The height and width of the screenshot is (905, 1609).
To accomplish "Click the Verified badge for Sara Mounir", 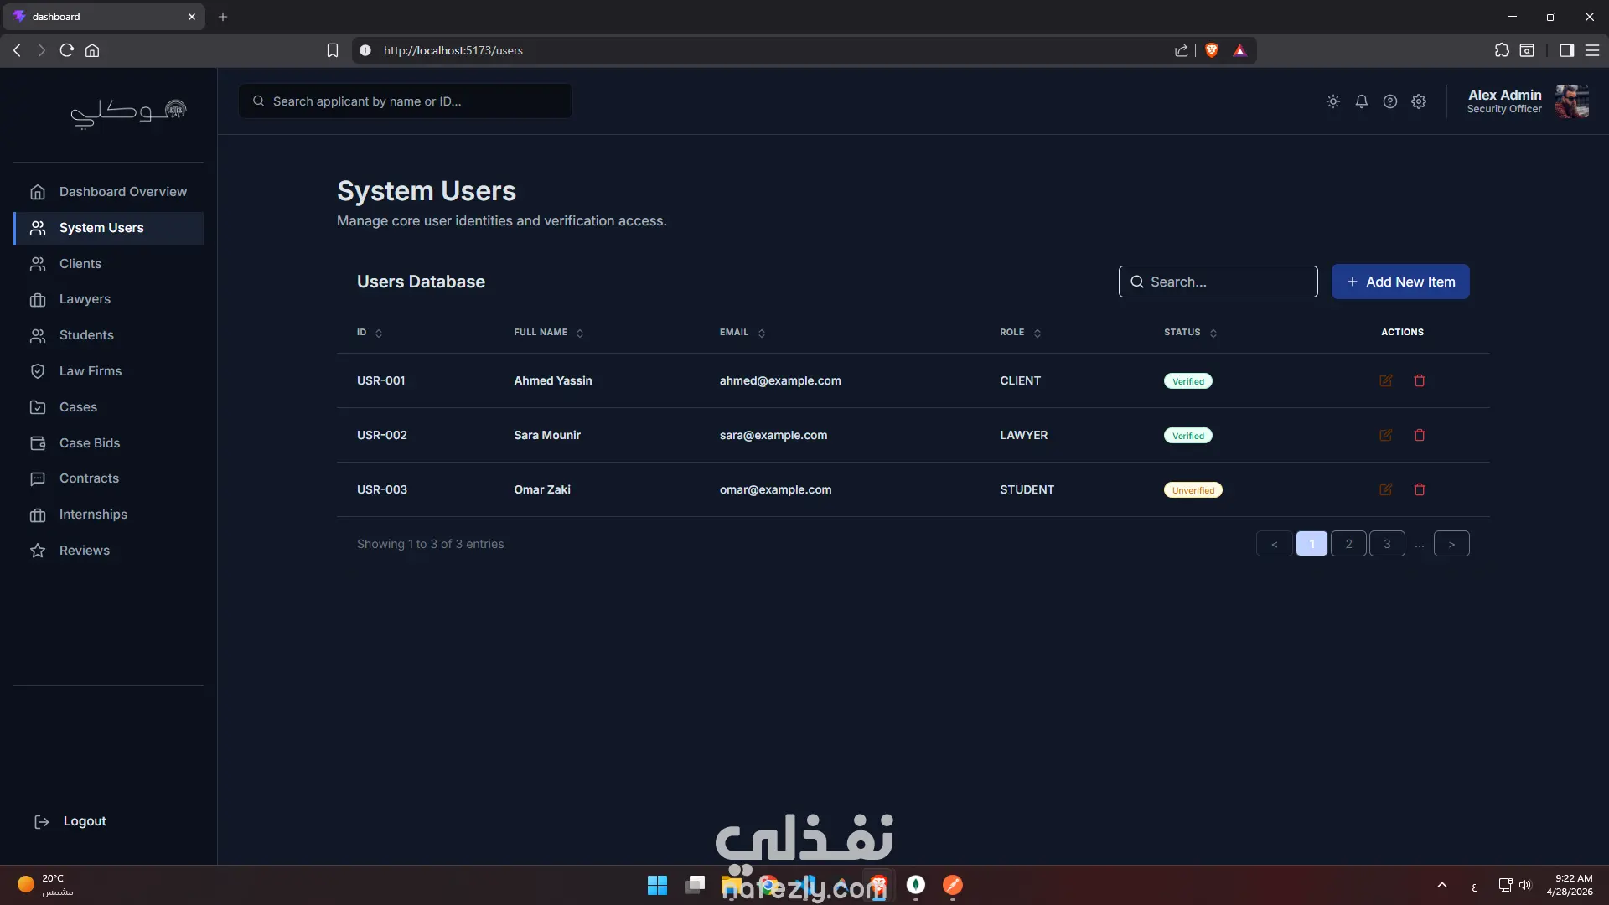I will [1187, 436].
